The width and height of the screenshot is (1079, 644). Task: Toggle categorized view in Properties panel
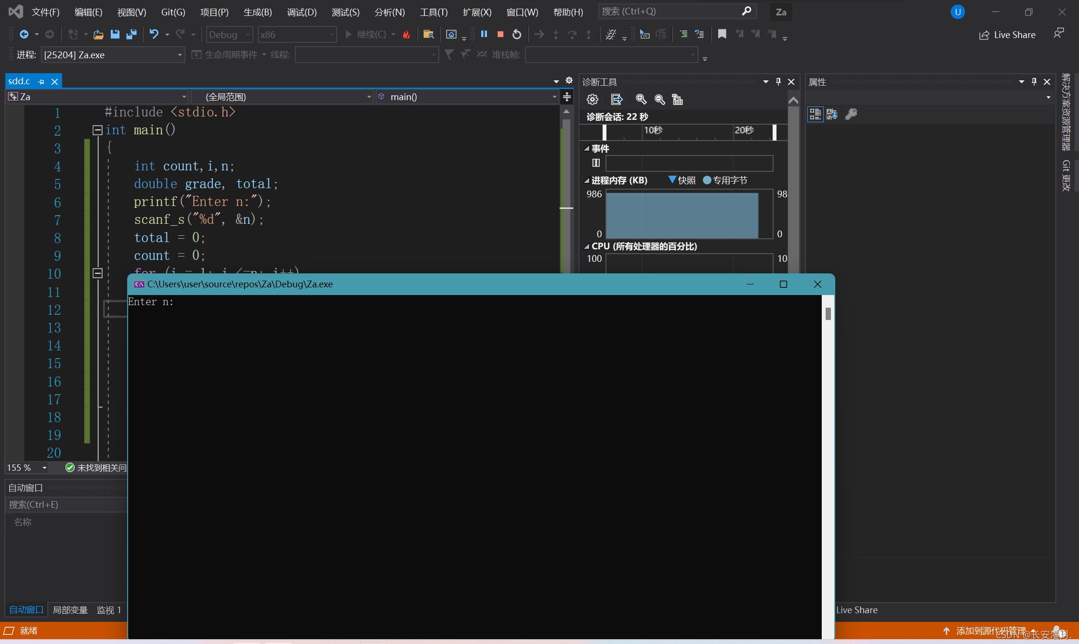click(x=815, y=114)
